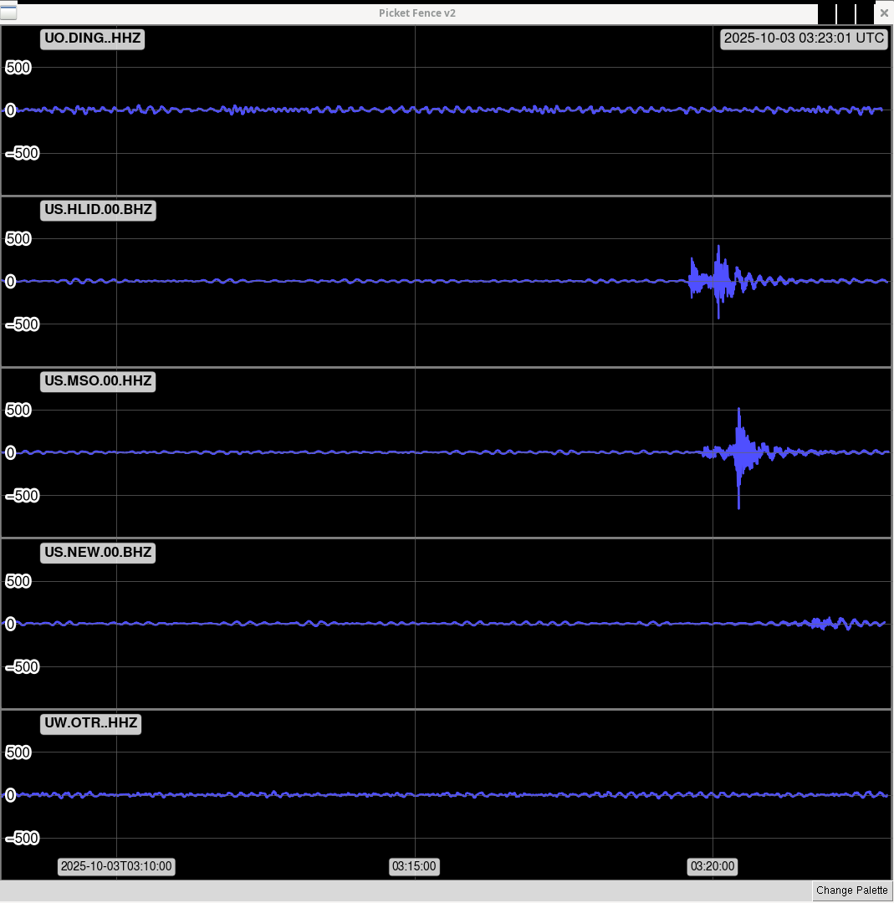Click the 500 amplitude label in DING panel

point(18,68)
